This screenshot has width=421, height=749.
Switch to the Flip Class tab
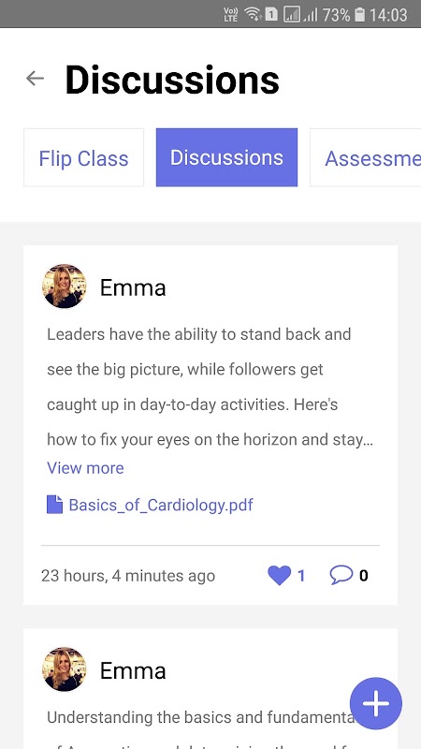83,157
